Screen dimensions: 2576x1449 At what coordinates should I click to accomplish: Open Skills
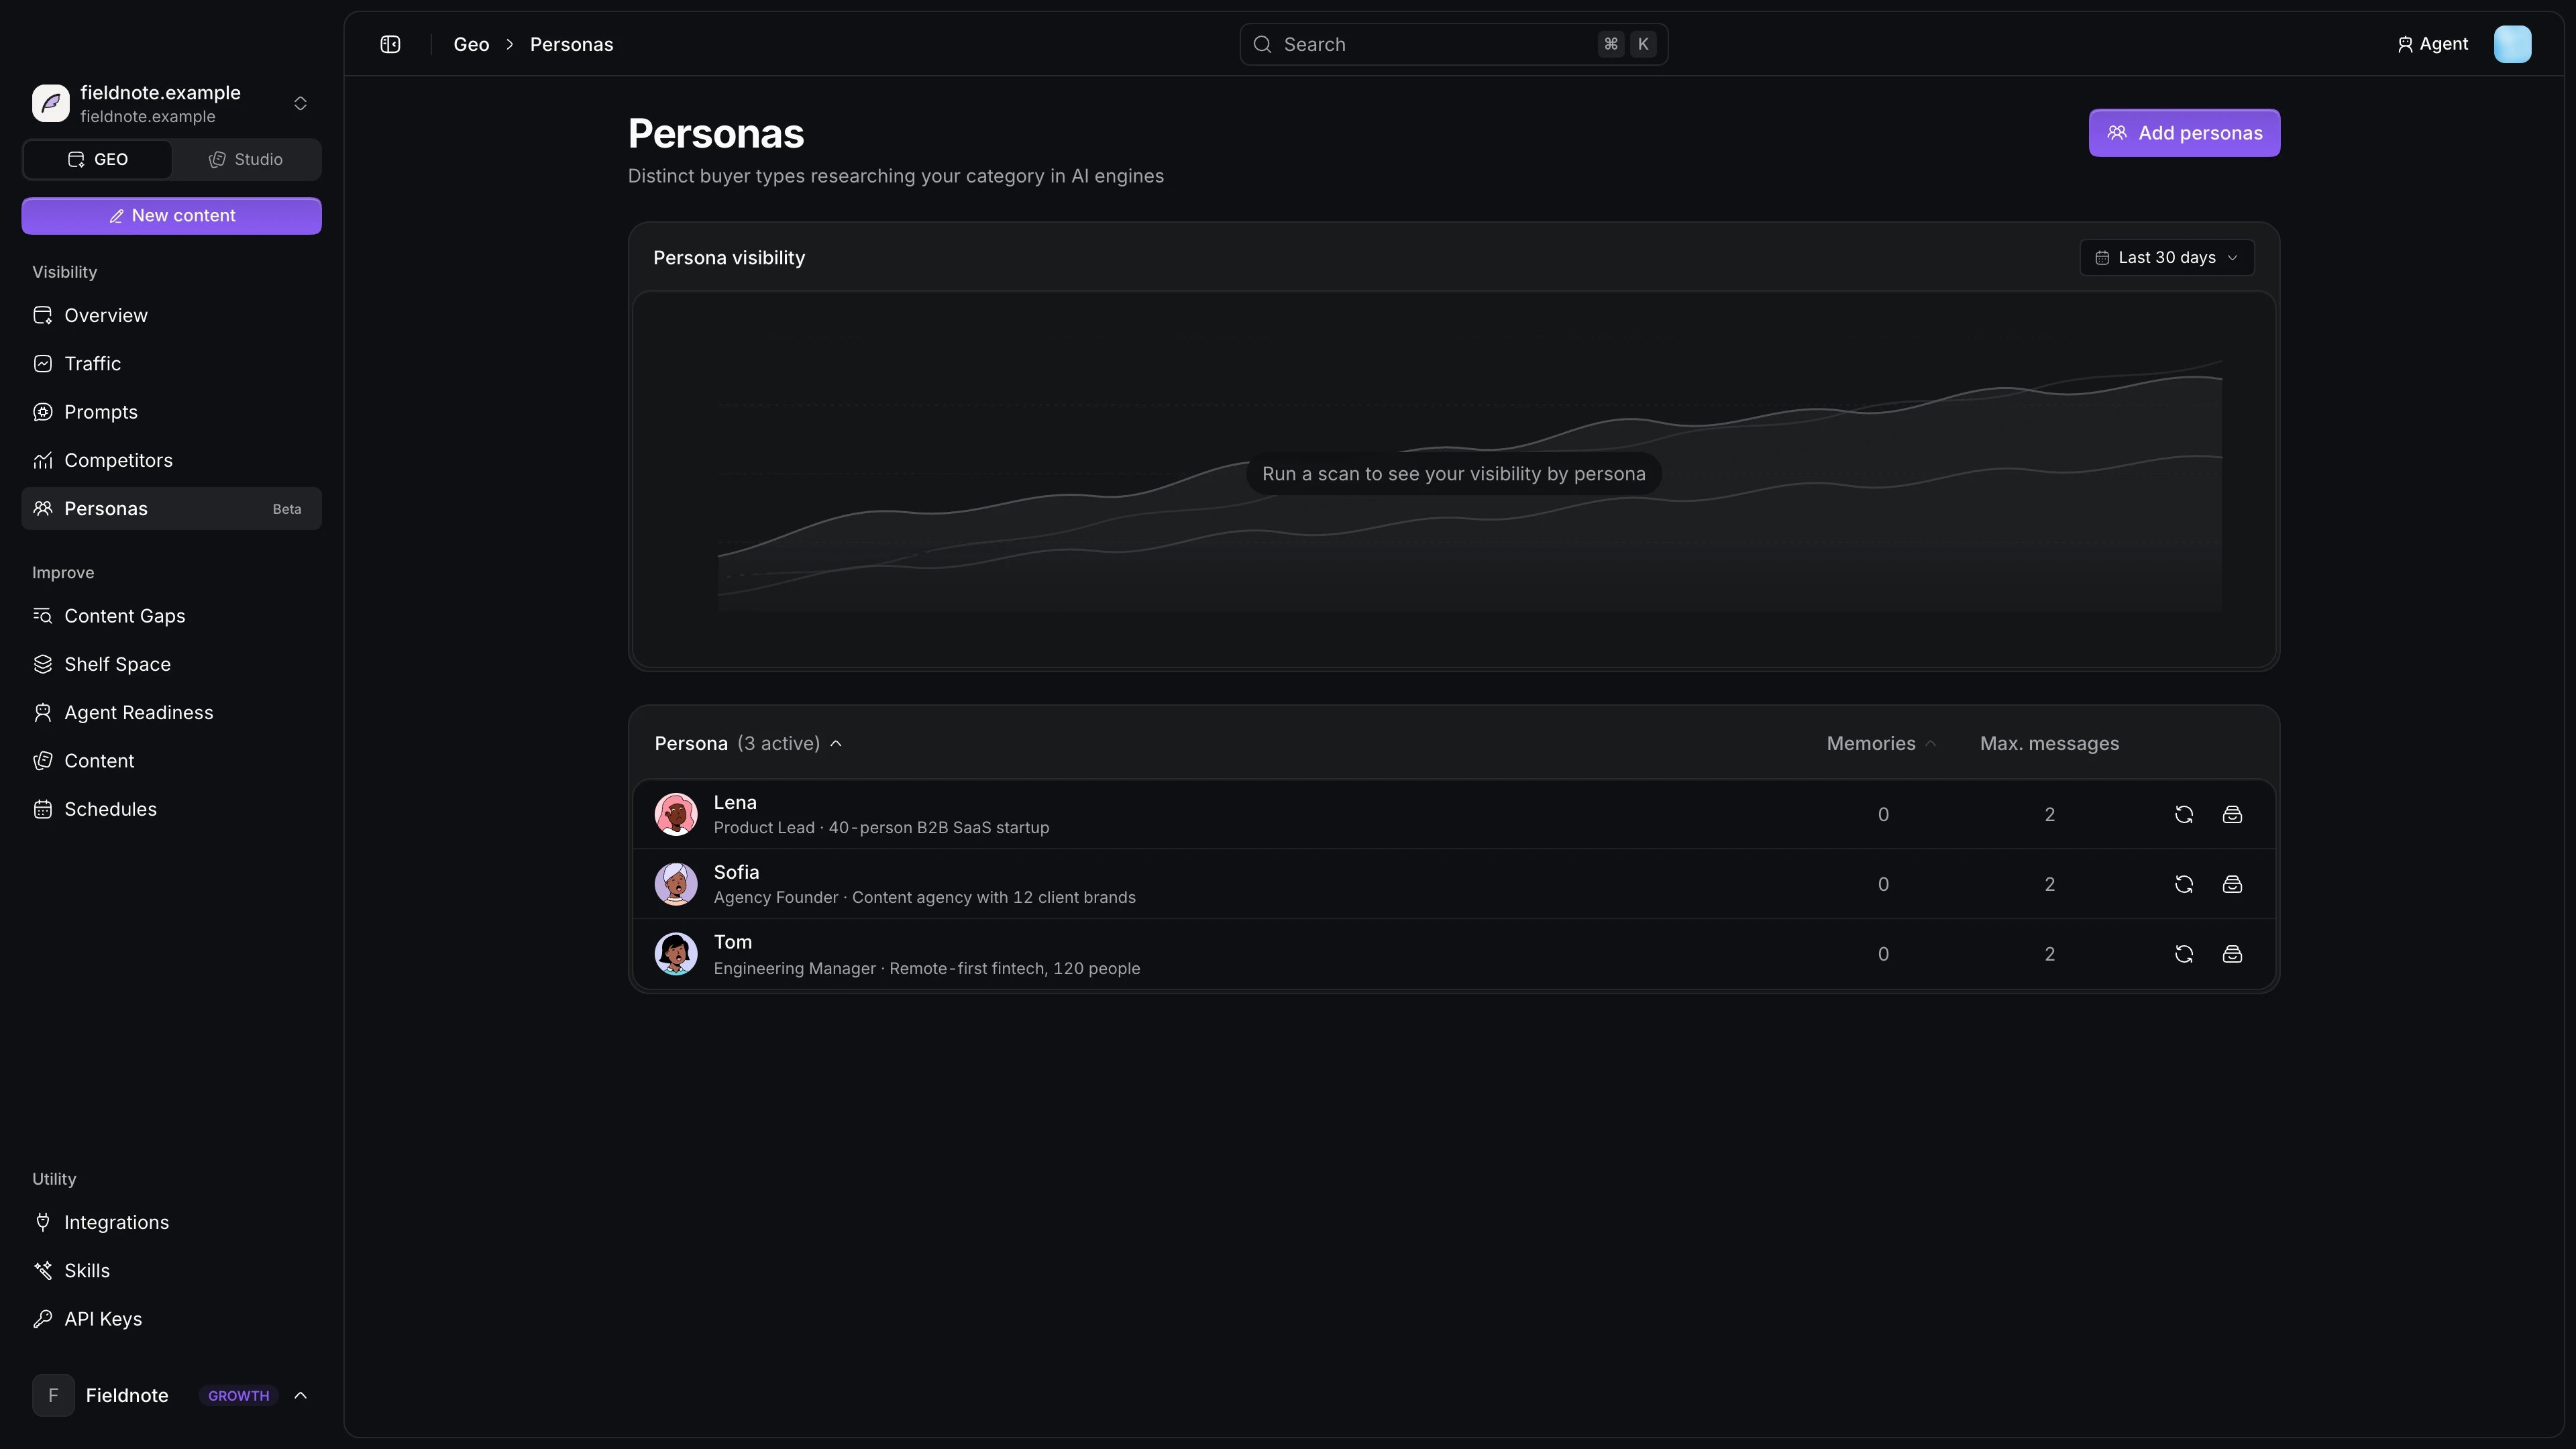pyautogui.click(x=171, y=1270)
